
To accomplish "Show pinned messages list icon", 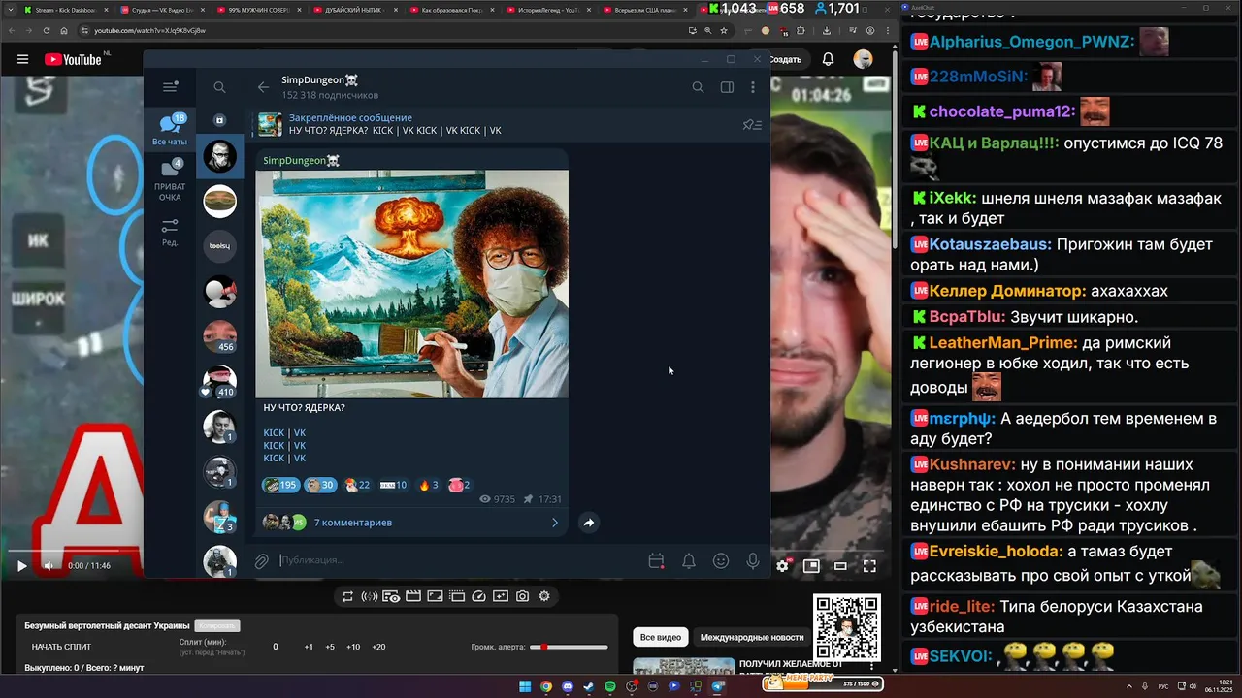I will [752, 124].
